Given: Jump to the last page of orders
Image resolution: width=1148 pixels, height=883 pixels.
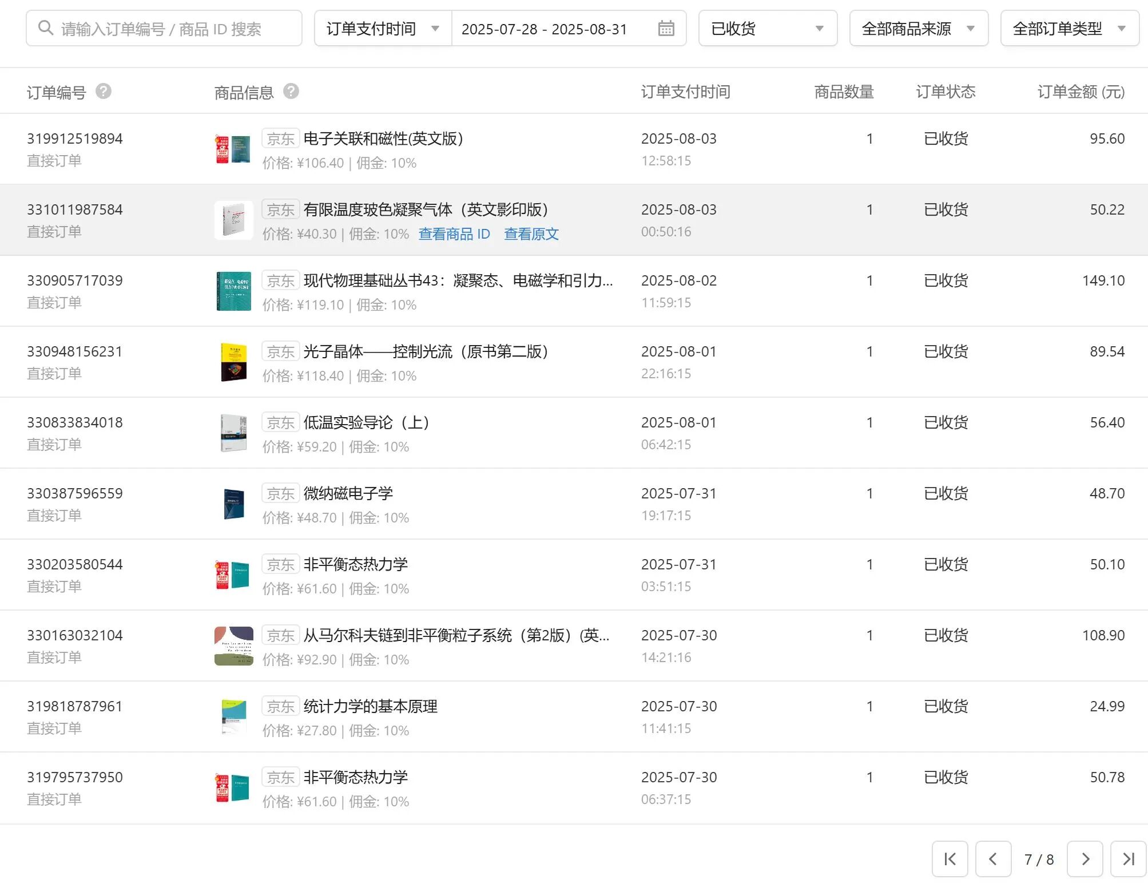Looking at the screenshot, I should coord(1128,858).
